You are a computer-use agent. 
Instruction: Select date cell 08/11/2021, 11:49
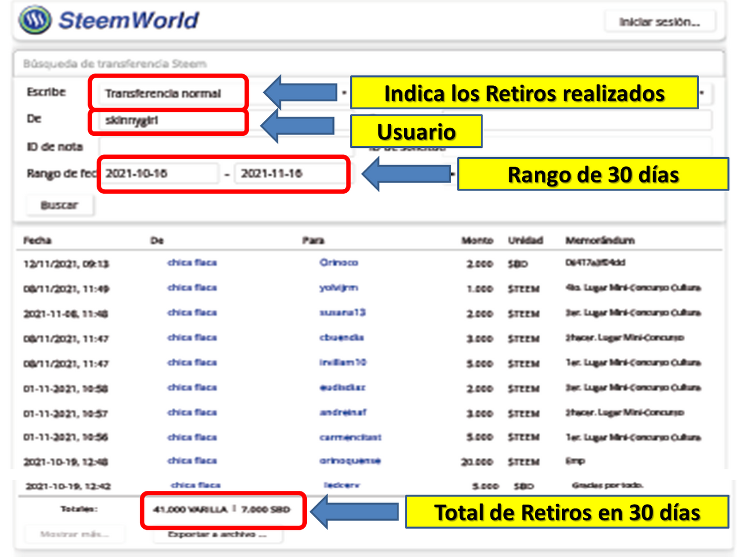click(66, 289)
